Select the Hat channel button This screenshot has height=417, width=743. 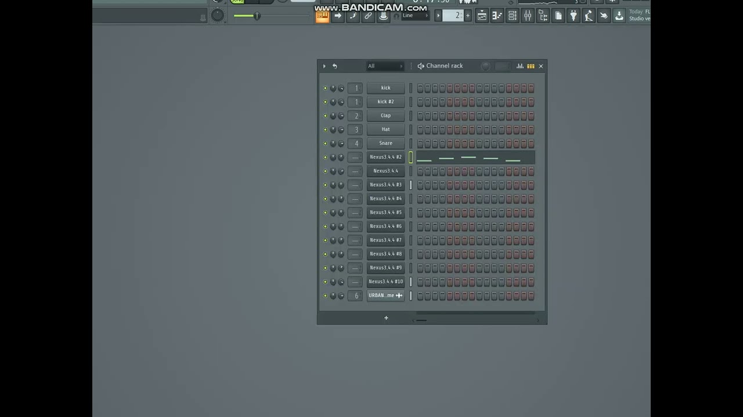coord(385,130)
